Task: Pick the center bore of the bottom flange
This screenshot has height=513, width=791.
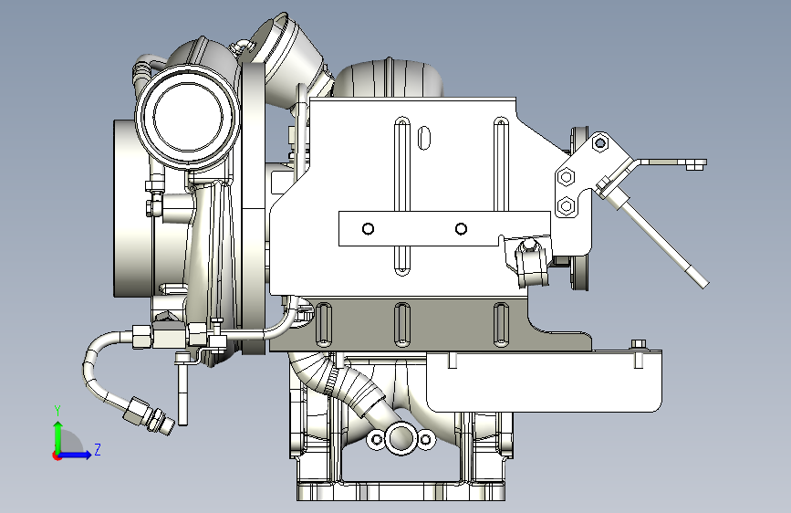Action: (x=401, y=438)
